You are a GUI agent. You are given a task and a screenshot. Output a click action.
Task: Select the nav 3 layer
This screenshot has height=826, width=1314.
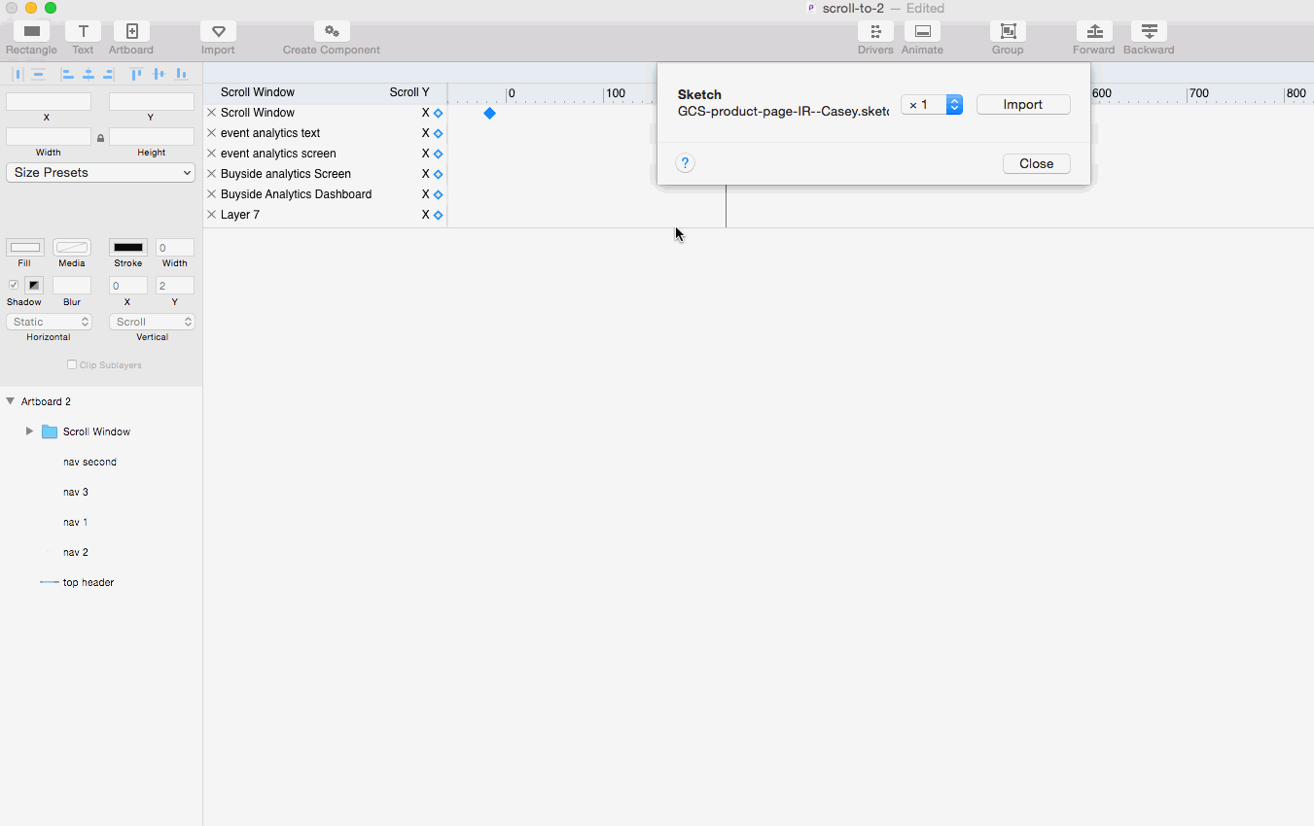[76, 493]
